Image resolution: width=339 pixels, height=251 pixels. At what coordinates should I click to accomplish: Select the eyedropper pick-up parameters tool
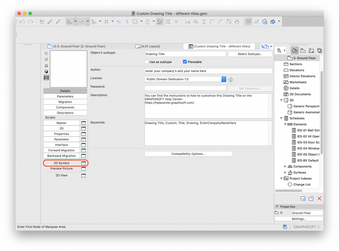50,22
